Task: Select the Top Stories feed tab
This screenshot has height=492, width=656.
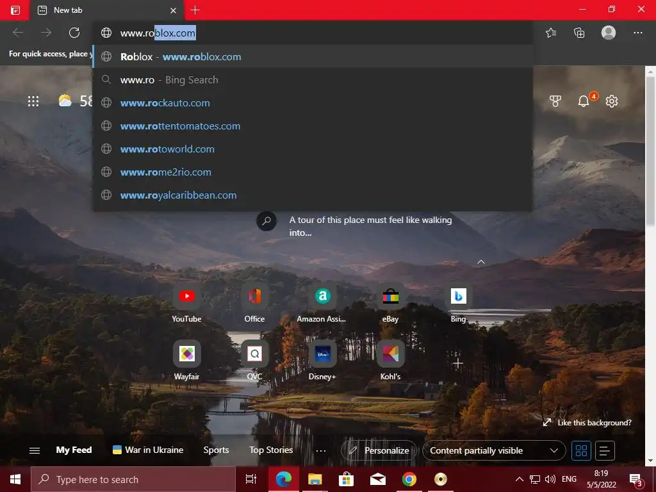Action: click(271, 450)
